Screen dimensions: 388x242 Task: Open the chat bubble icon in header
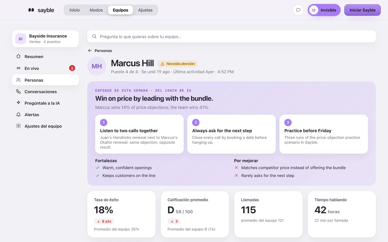point(298,10)
